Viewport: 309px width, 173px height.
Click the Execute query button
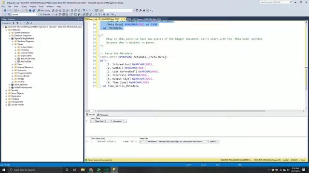45,14
